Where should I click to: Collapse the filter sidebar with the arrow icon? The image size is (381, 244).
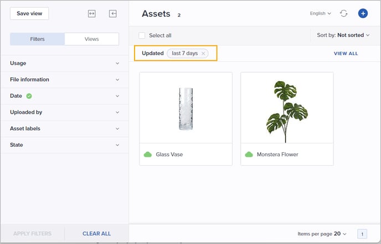click(x=113, y=14)
